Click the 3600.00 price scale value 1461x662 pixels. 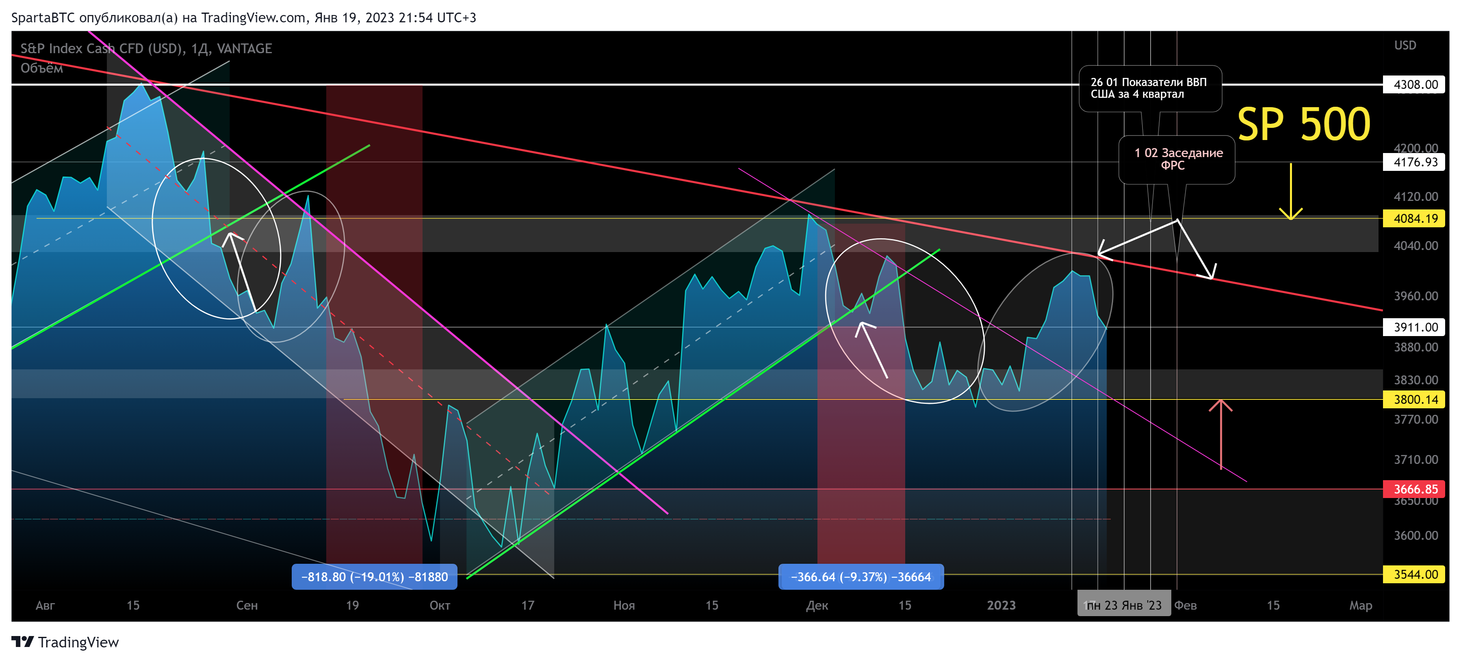point(1415,536)
